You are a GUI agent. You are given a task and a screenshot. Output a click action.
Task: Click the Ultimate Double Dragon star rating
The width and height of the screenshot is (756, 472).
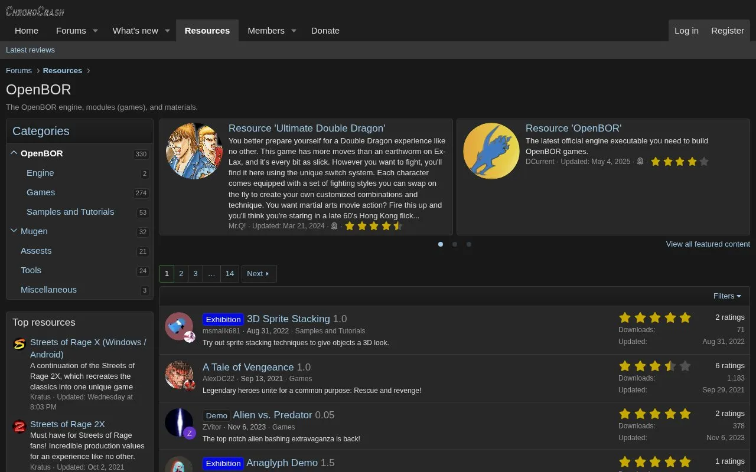373,226
